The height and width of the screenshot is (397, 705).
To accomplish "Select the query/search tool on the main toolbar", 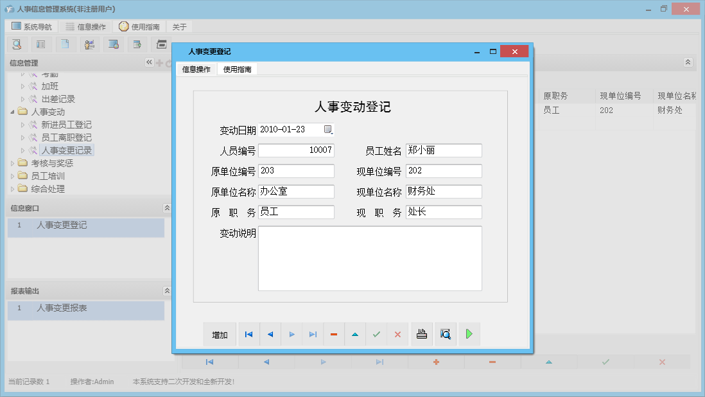I will (17, 44).
